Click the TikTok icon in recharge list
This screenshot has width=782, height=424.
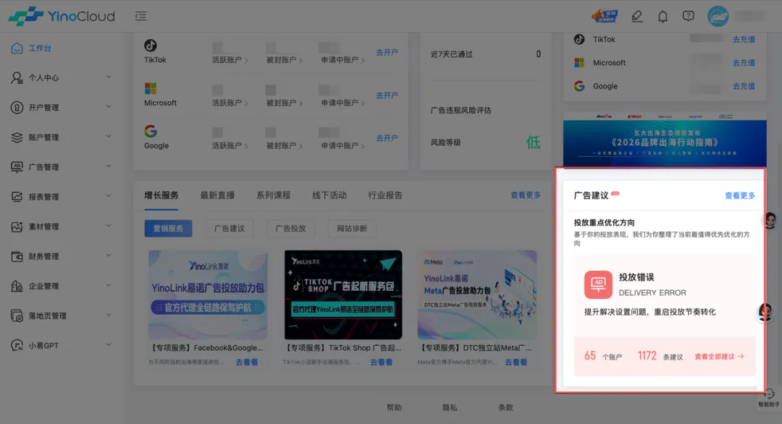pyautogui.click(x=579, y=39)
